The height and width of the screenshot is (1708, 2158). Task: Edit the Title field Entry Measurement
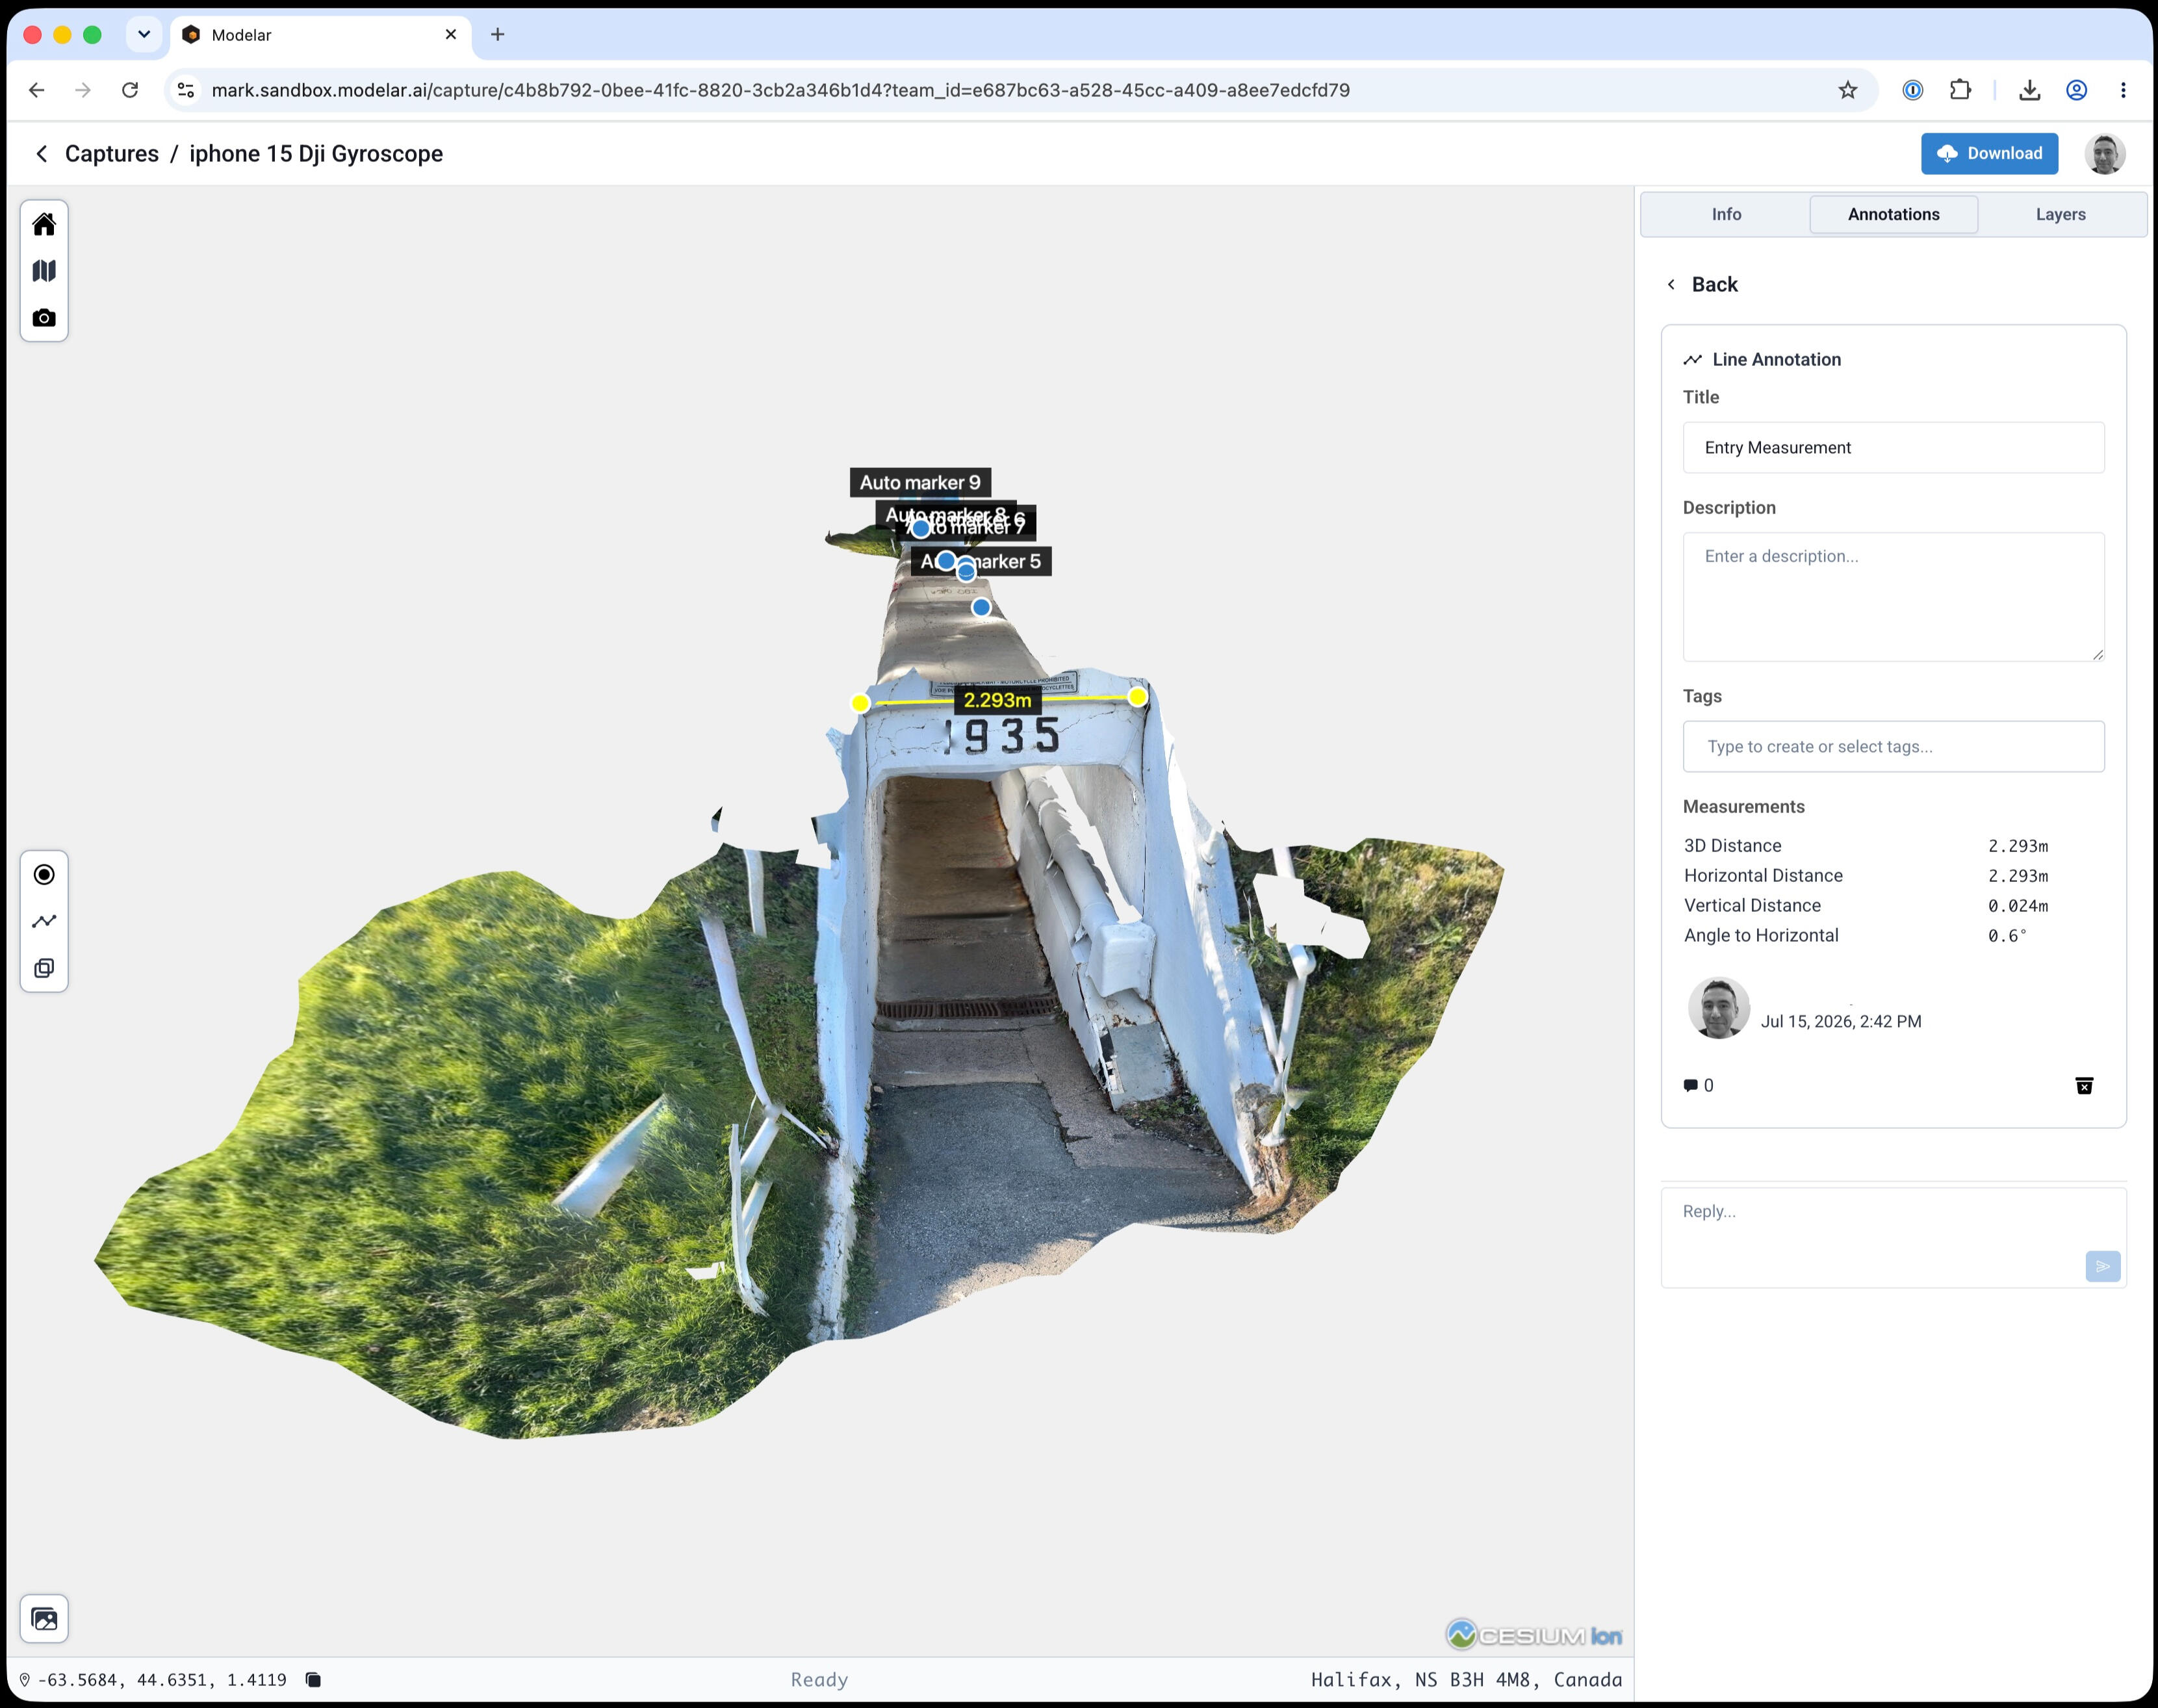1893,448
